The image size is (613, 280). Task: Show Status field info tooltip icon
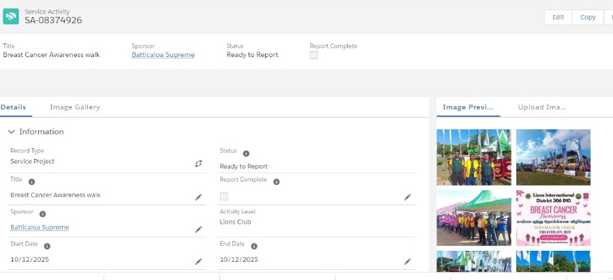click(247, 154)
